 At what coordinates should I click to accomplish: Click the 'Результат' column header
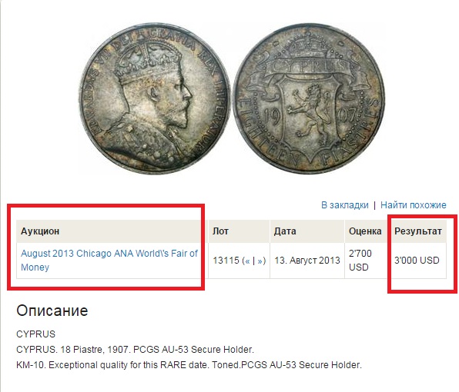tap(418, 231)
